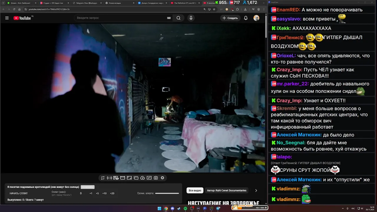
Task: Expand more filter chips with right chevron
Action: (256, 191)
